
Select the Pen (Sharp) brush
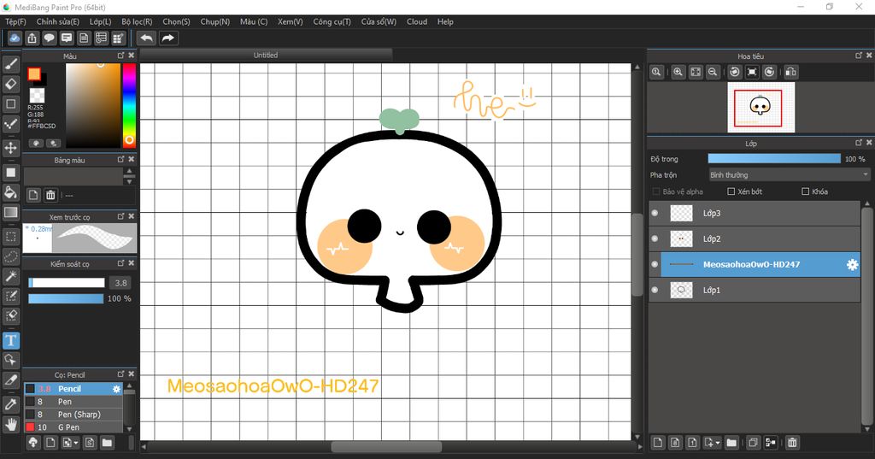point(73,415)
